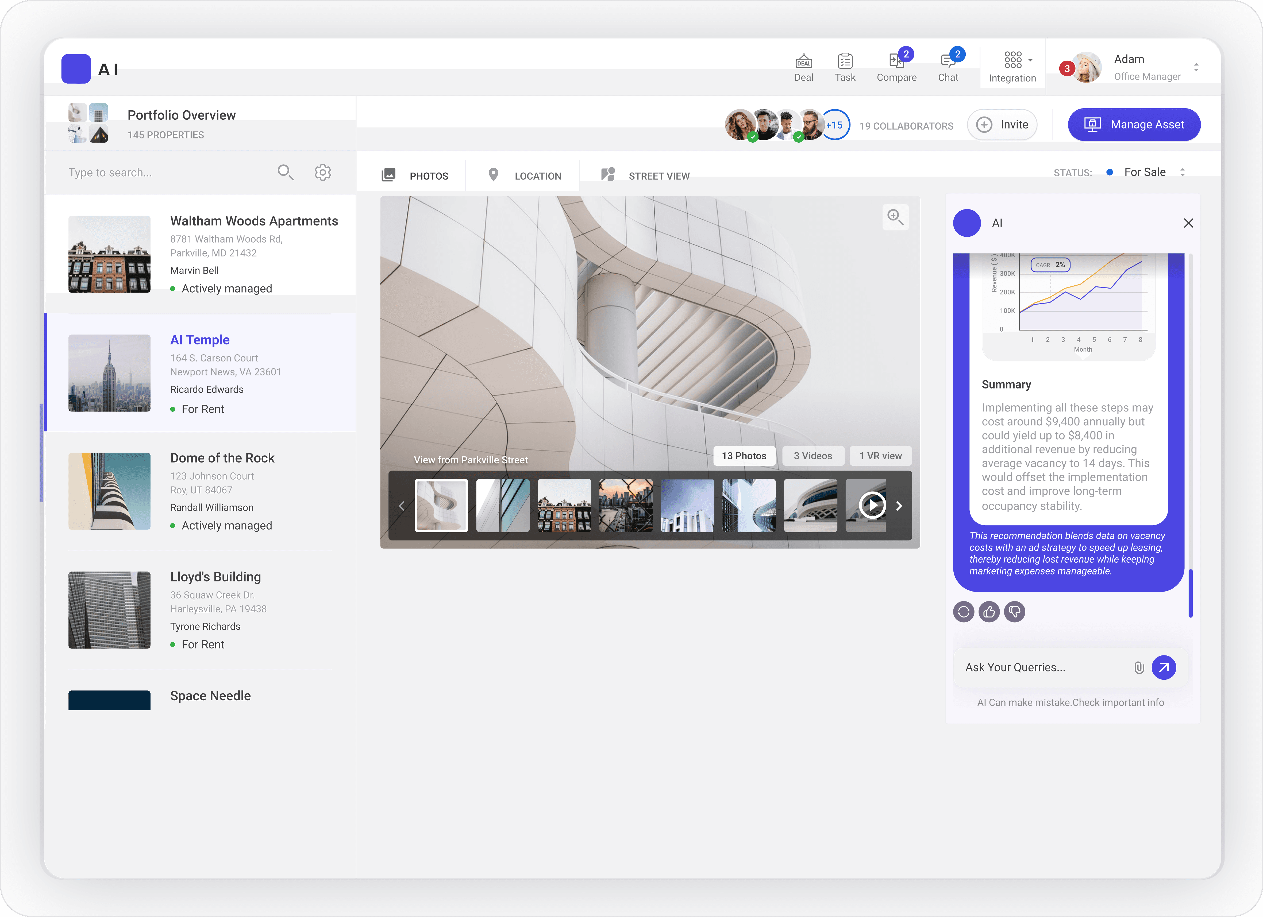Viewport: 1263px width, 917px height.
Task: Click the thumbs down feedback icon
Action: pyautogui.click(x=1015, y=612)
